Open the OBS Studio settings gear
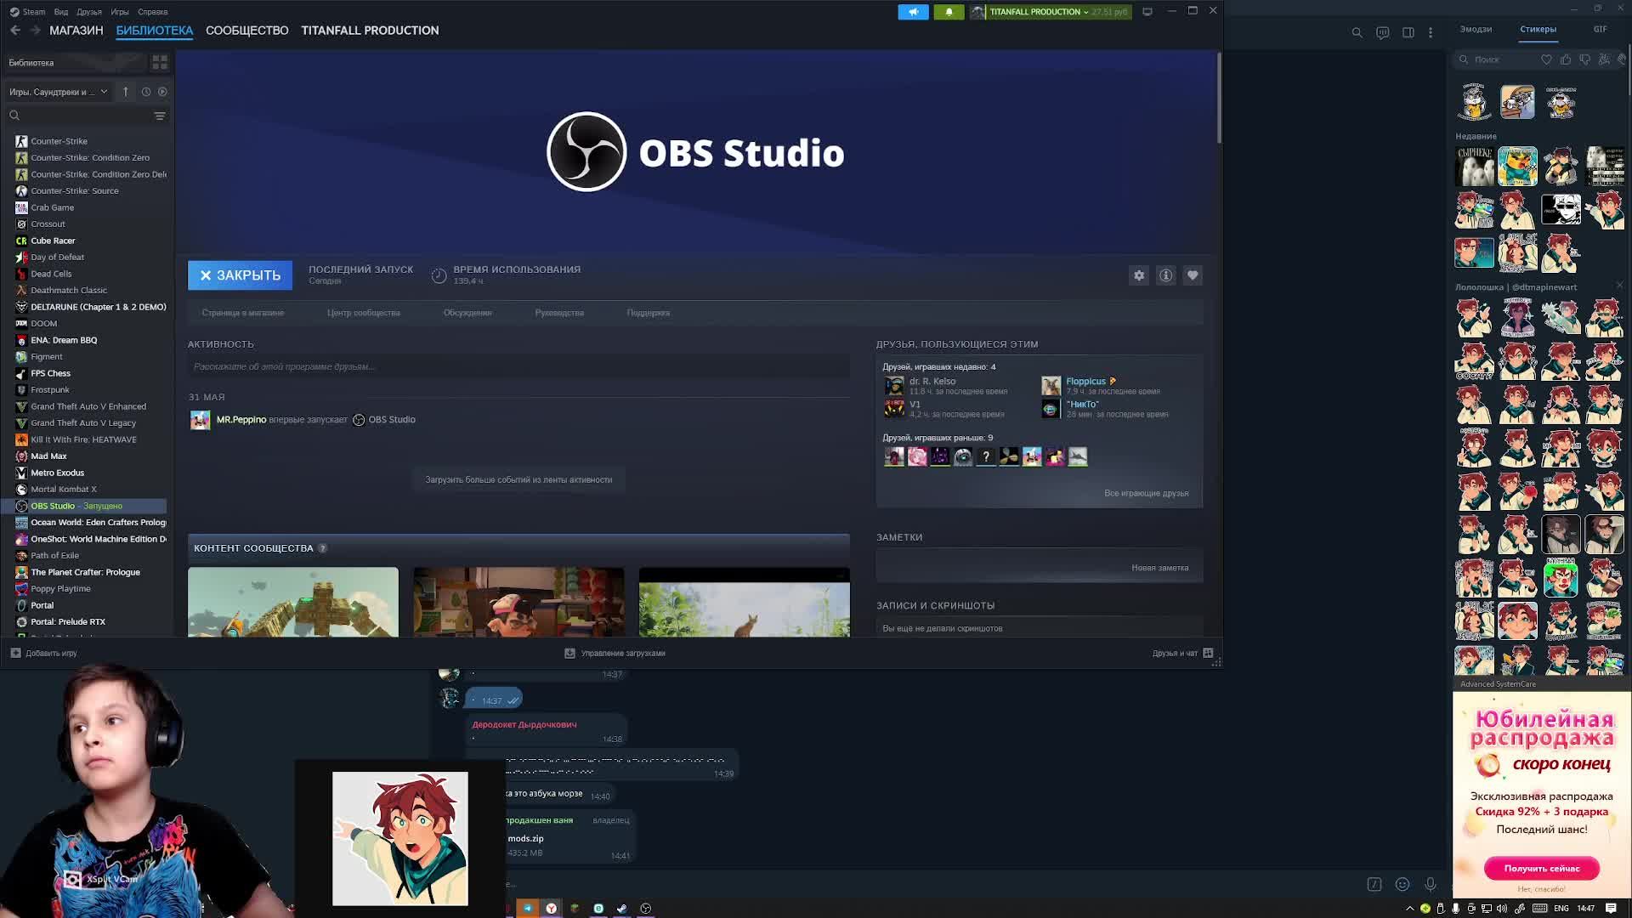Viewport: 1632px width, 918px height. tap(1139, 275)
